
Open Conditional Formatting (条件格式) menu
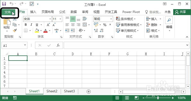126,19
